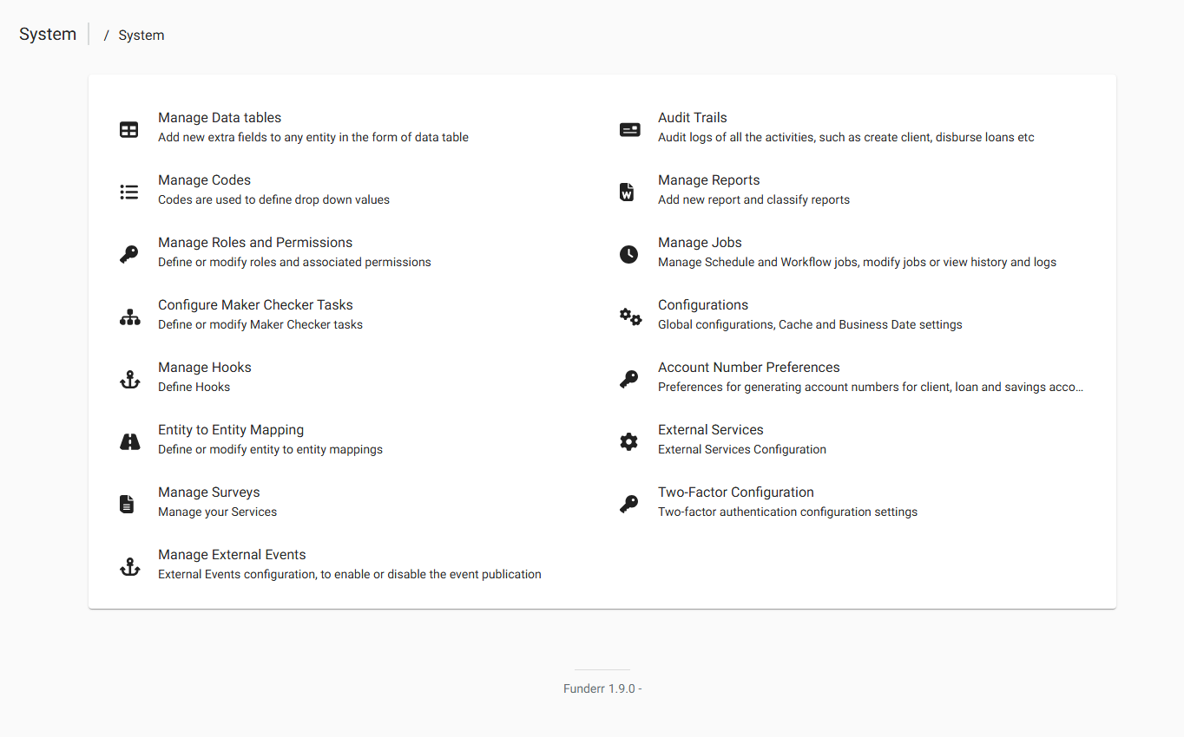Open the Account Number Preferences settings
This screenshot has width=1184, height=737.
tap(748, 367)
